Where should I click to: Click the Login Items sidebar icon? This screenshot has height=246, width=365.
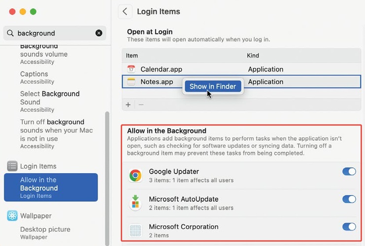12,166
